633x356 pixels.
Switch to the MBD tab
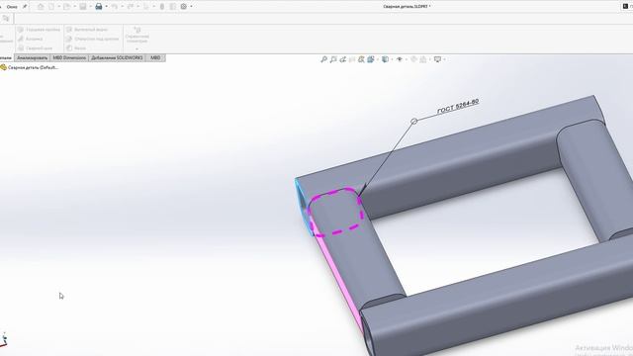155,58
